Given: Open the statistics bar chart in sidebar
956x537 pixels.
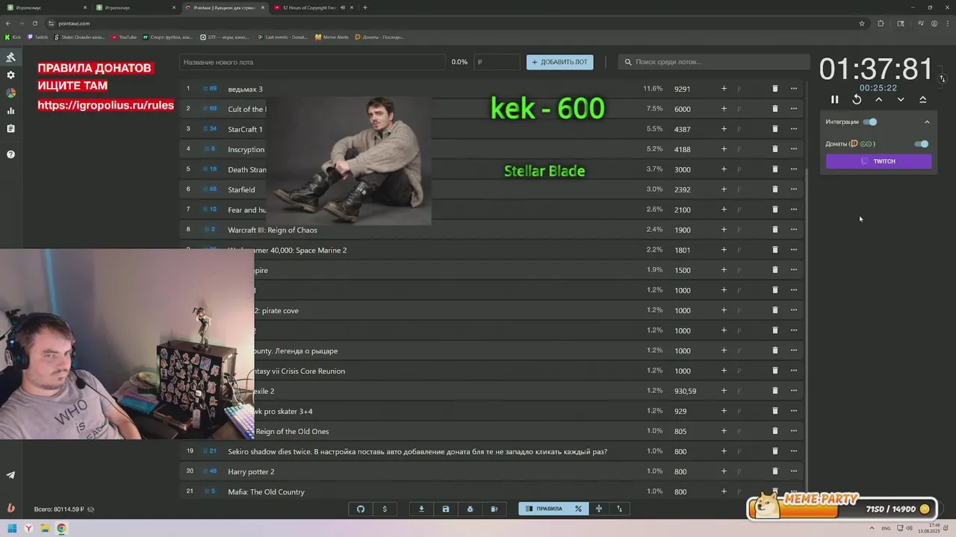Looking at the screenshot, I should pos(10,111).
